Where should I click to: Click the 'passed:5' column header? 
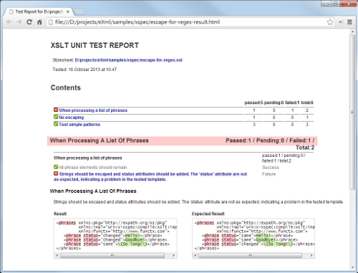pyautogui.click(x=253, y=102)
